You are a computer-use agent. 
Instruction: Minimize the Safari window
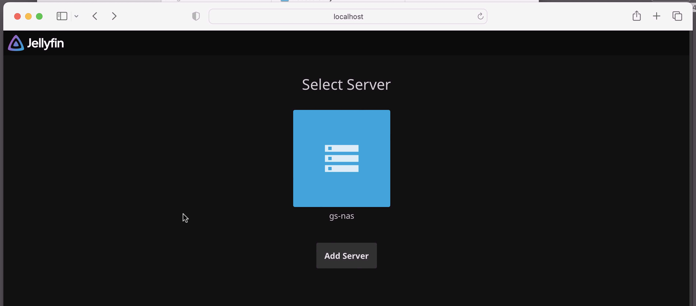28,16
